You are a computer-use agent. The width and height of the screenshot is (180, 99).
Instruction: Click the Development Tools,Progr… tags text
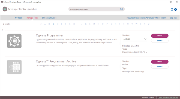pyautogui.click(x=134, y=71)
